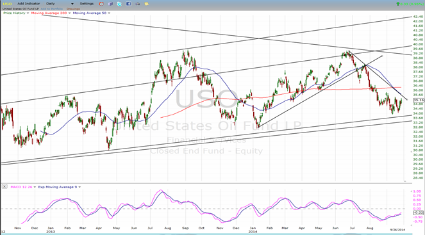Viewport: 425px width, 235px height.
Task: Click the USO ticker symbol field
Action: click(x=7, y=4)
